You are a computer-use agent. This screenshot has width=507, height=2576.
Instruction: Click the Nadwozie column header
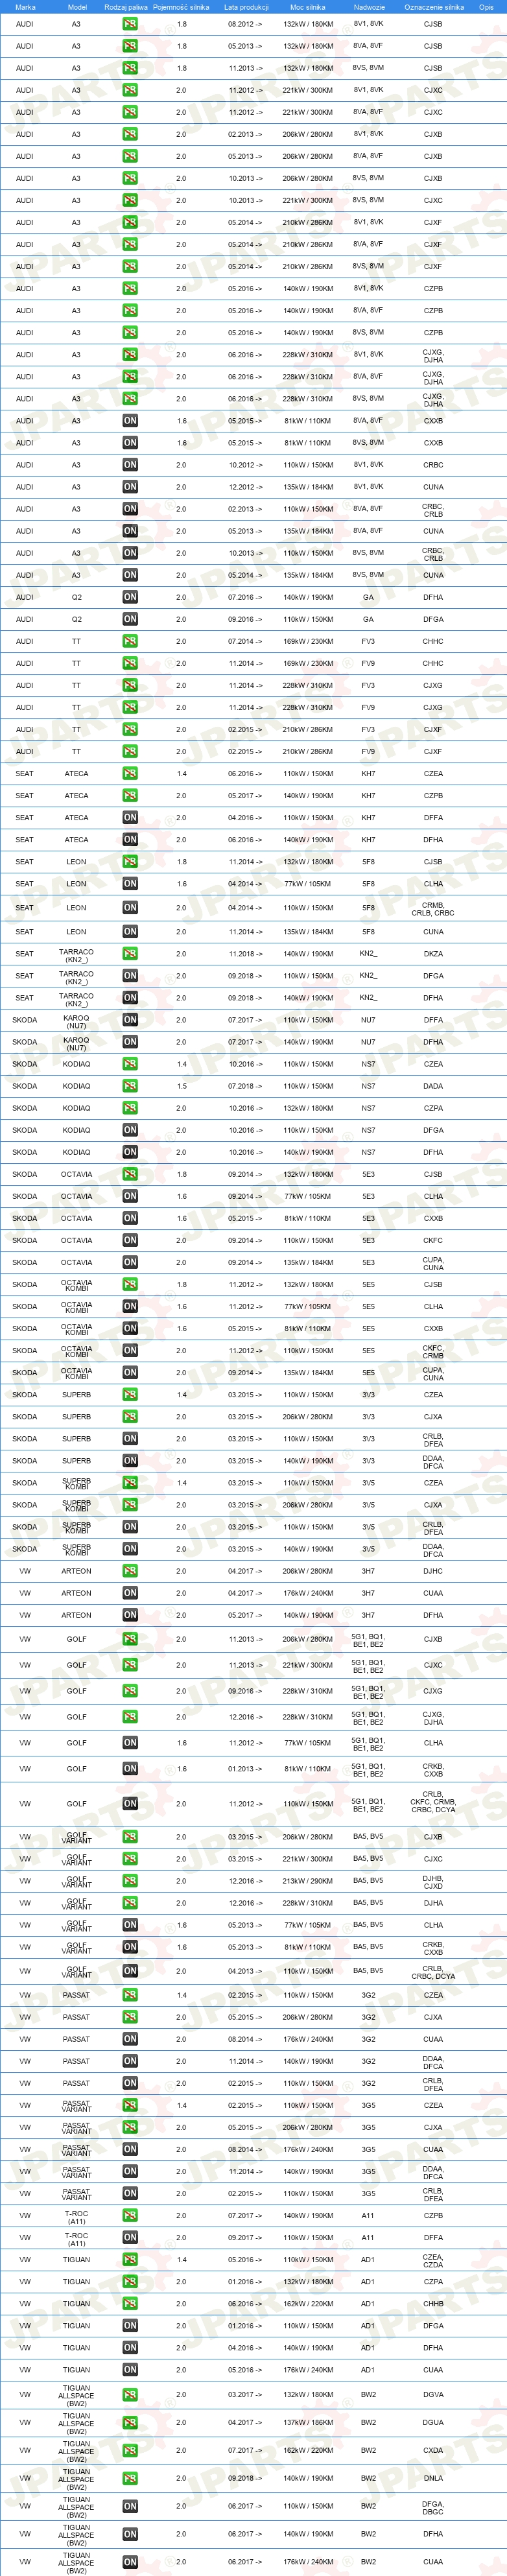point(368,7)
